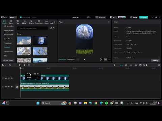Click the Modify button in Details
The image size is (162, 121).
click(155, 61)
